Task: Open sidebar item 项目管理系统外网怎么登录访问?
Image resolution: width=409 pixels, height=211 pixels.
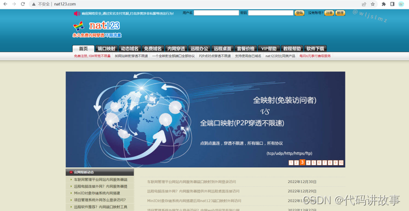Action: click(100, 200)
